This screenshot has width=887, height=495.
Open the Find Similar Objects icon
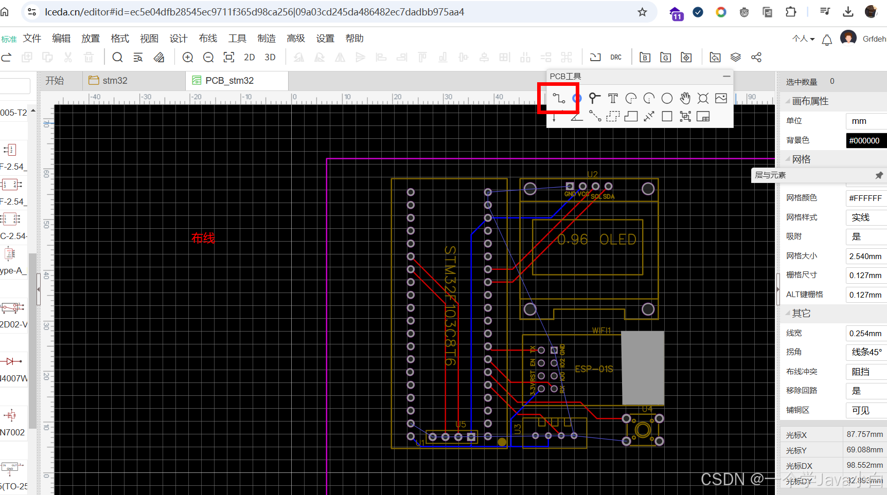[138, 58]
